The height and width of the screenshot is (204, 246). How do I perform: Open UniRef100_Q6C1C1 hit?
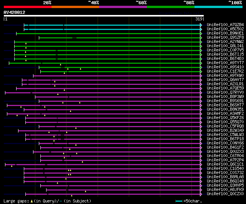click(x=225, y=164)
